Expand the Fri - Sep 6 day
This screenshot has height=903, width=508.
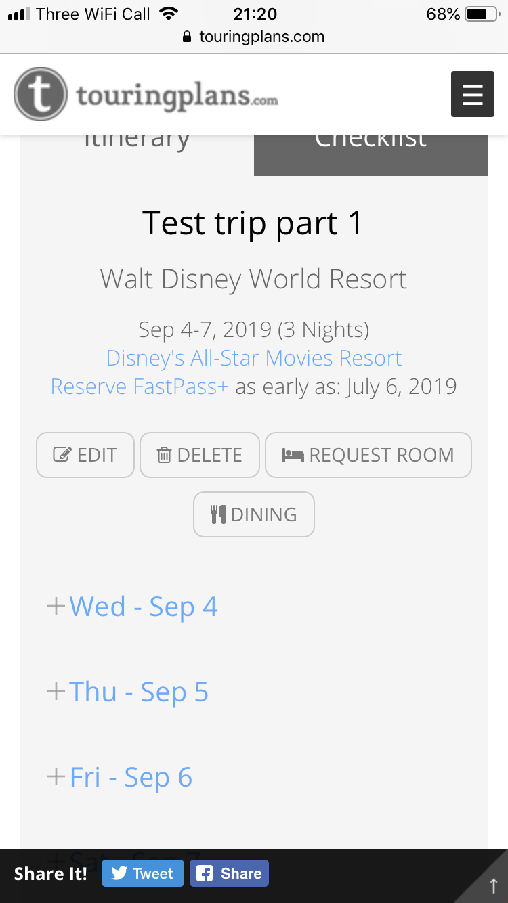click(119, 777)
